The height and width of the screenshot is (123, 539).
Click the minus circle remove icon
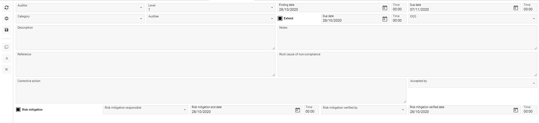(6, 19)
